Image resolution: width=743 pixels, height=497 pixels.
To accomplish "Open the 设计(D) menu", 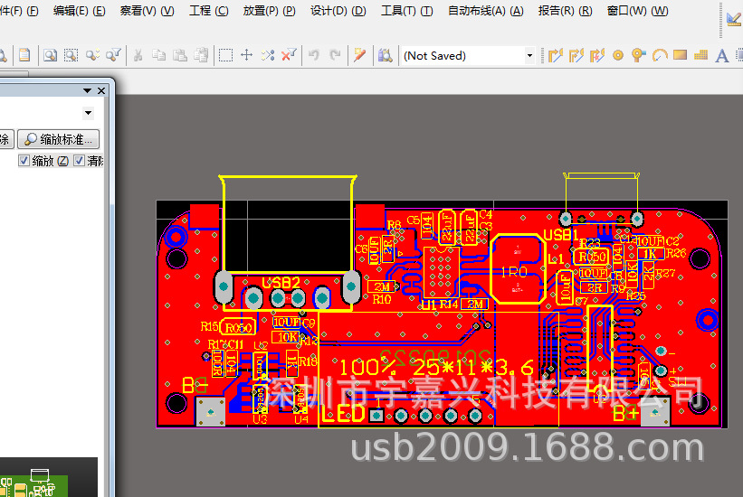I will point(338,11).
